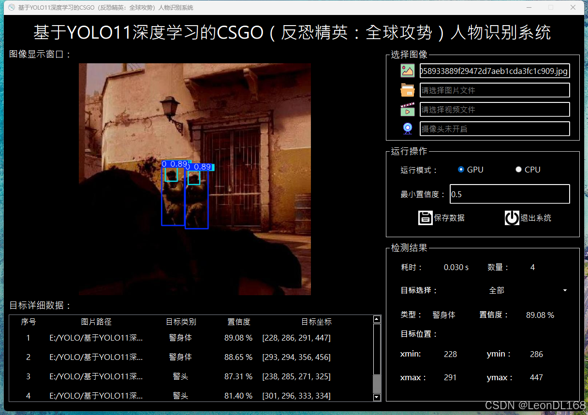
Task: Click the 类型 value 警身体 in results
Action: click(444, 315)
